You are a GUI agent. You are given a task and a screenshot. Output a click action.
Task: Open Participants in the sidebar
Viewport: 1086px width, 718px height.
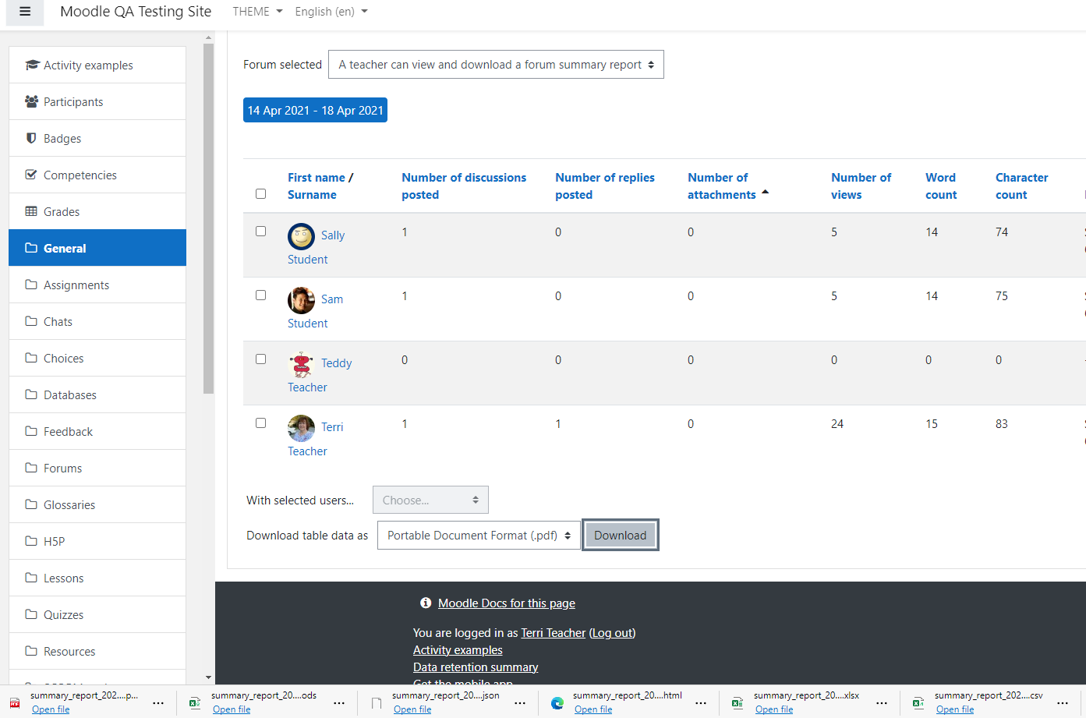[97, 101]
